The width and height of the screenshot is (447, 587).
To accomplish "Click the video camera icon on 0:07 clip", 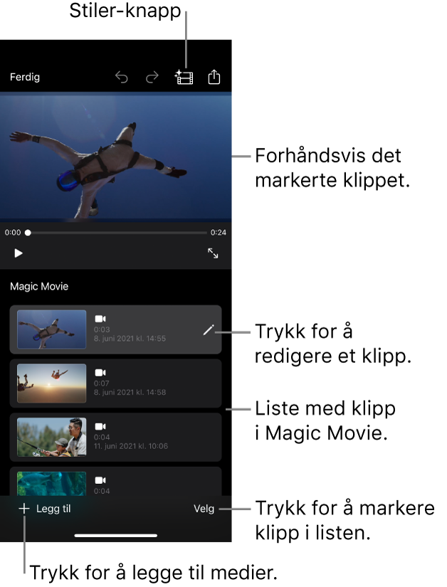I will click(100, 373).
